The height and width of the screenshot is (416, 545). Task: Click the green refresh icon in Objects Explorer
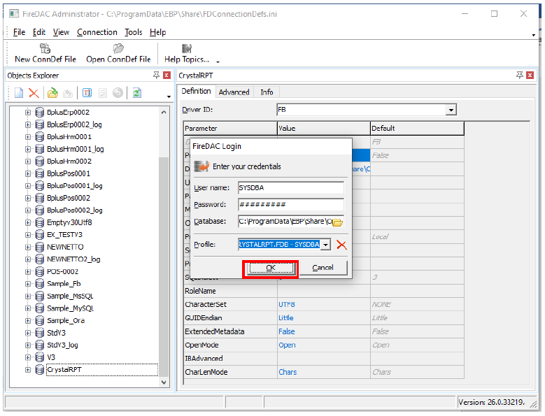137,92
